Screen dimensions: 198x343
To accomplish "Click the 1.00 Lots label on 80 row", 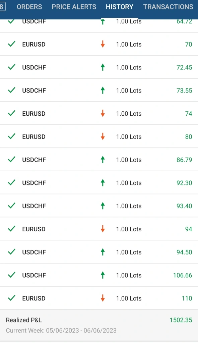I will 129,137.
